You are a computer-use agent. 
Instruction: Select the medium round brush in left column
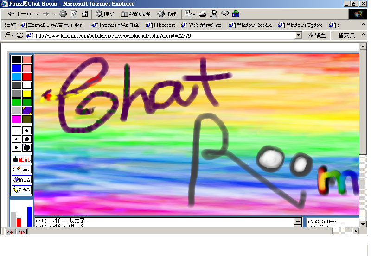pyautogui.click(x=16, y=139)
